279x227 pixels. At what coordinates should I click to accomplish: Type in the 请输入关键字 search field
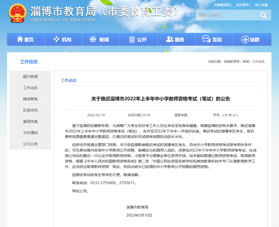[226, 15]
